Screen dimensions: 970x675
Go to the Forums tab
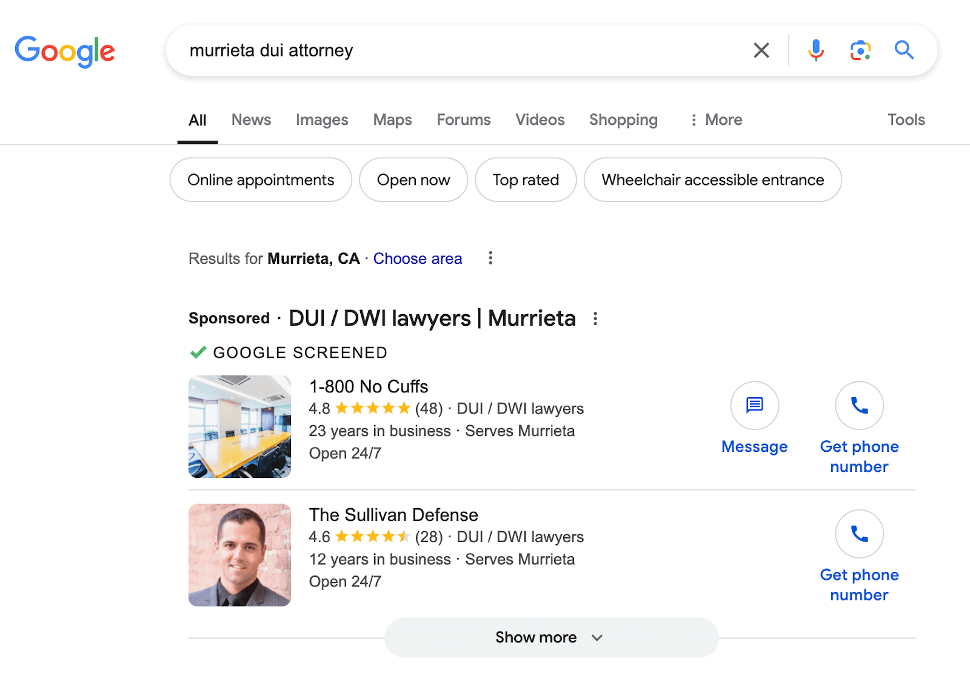tap(464, 119)
